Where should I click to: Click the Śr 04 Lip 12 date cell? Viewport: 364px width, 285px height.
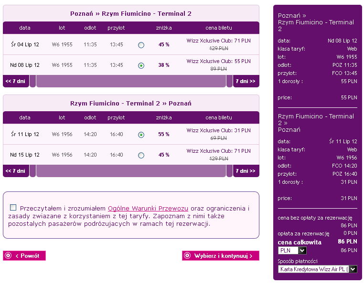coord(25,44)
